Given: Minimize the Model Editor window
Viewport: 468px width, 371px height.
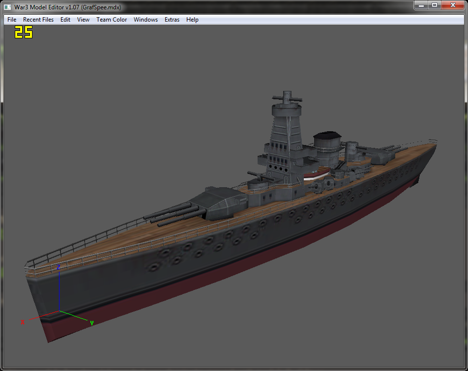Looking at the screenshot, I should [x=421, y=5].
